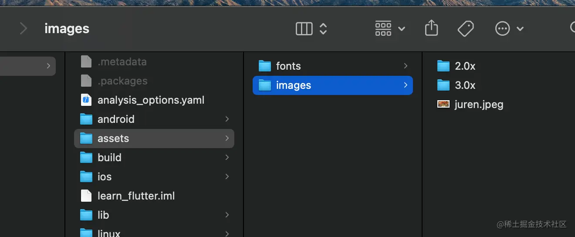Select the .metadata file
The image size is (575, 237).
(x=122, y=62)
